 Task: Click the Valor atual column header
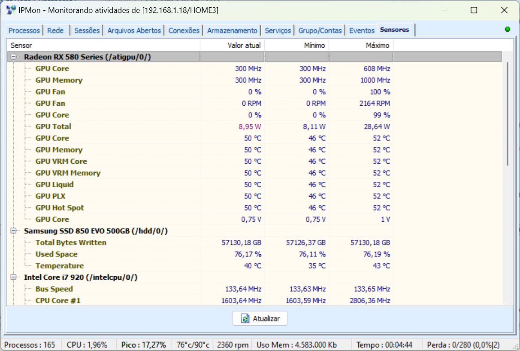click(233, 45)
